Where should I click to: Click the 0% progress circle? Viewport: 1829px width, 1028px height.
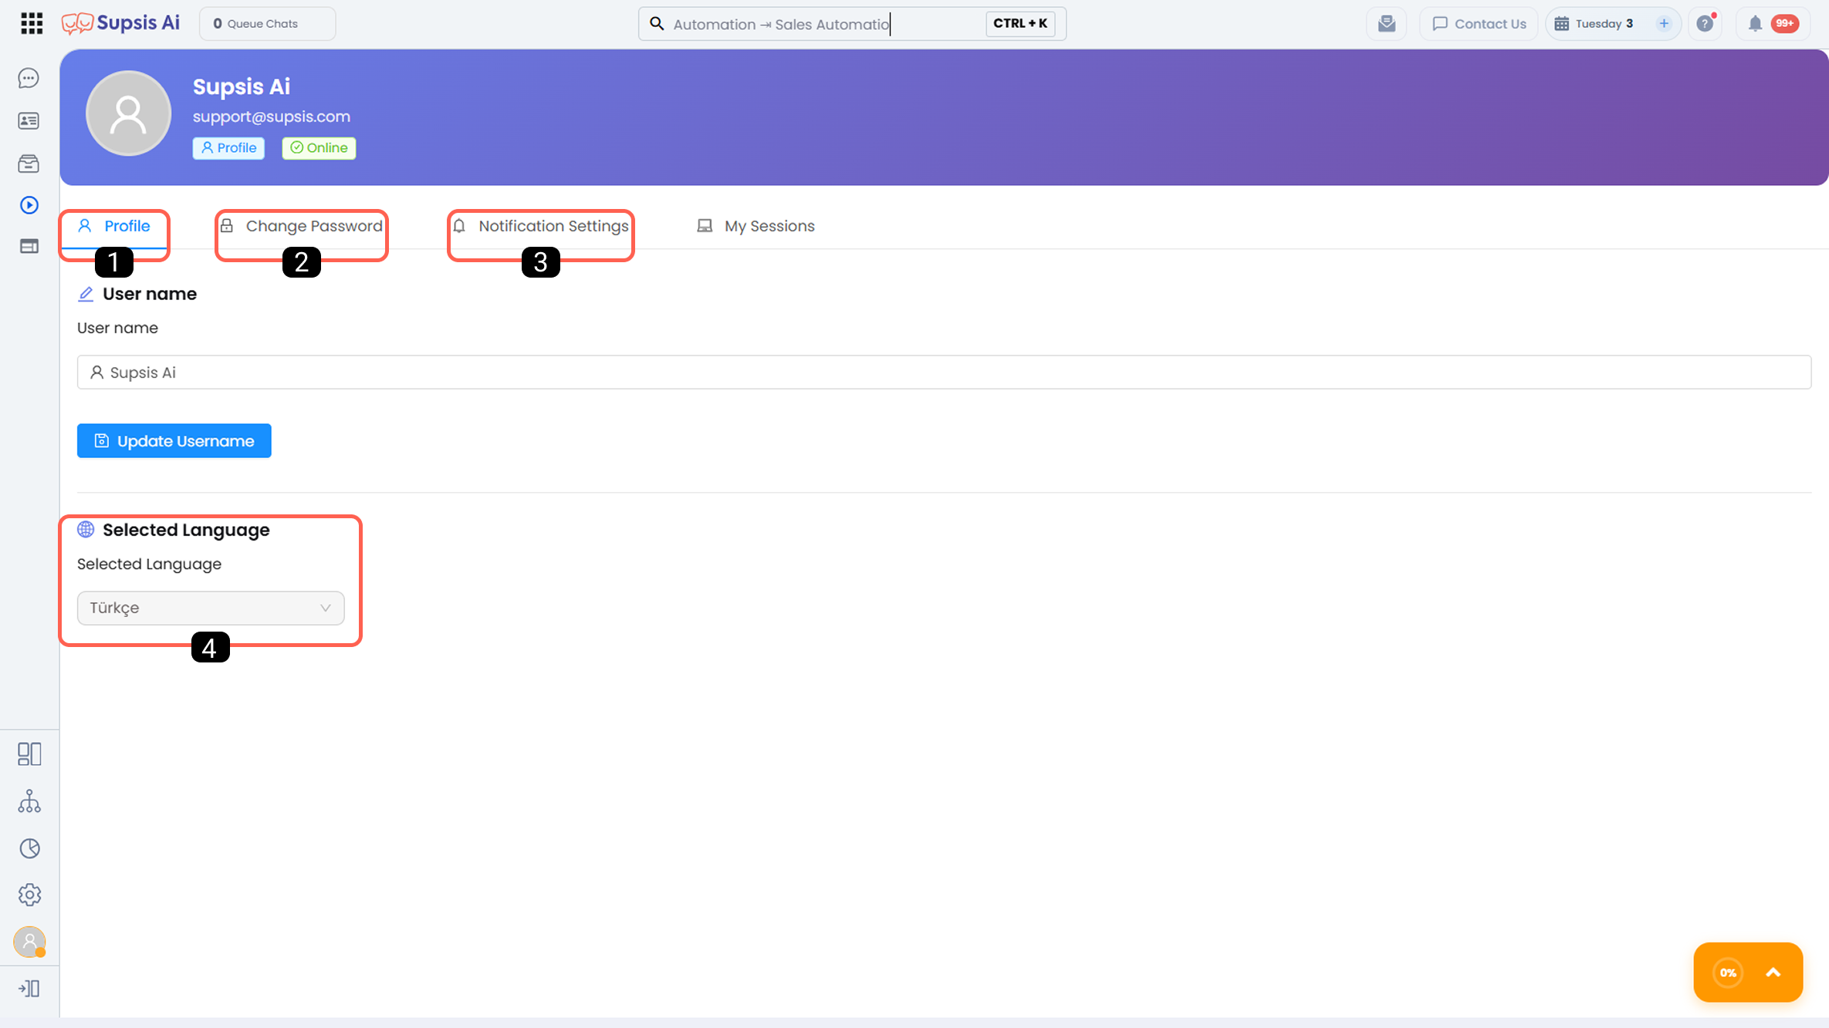[1728, 972]
